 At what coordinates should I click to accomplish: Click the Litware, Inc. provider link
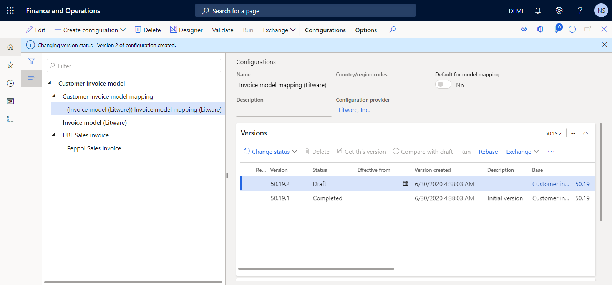click(x=354, y=110)
